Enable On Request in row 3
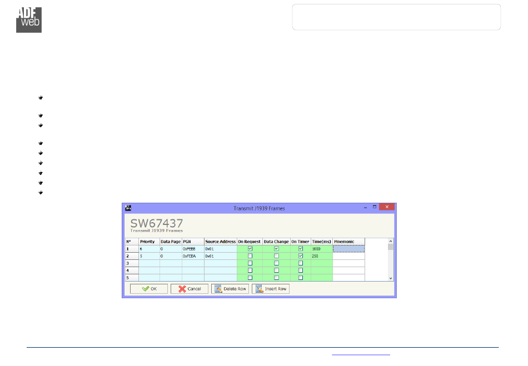 (250, 263)
